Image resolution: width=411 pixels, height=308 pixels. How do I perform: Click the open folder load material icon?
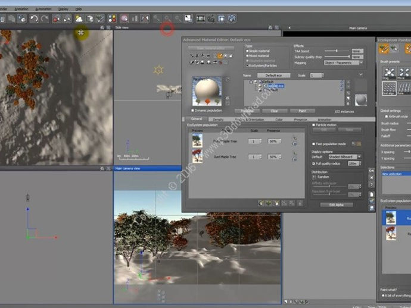click(x=372, y=201)
